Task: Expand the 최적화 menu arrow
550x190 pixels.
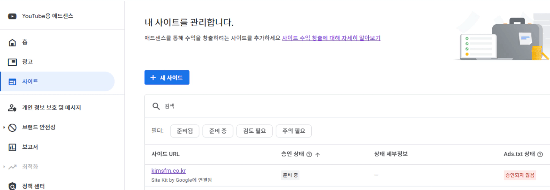Action: [x=4, y=167]
